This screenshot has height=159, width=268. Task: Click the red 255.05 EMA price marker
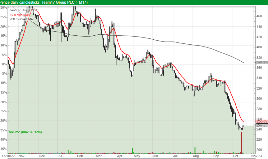pos(262,121)
